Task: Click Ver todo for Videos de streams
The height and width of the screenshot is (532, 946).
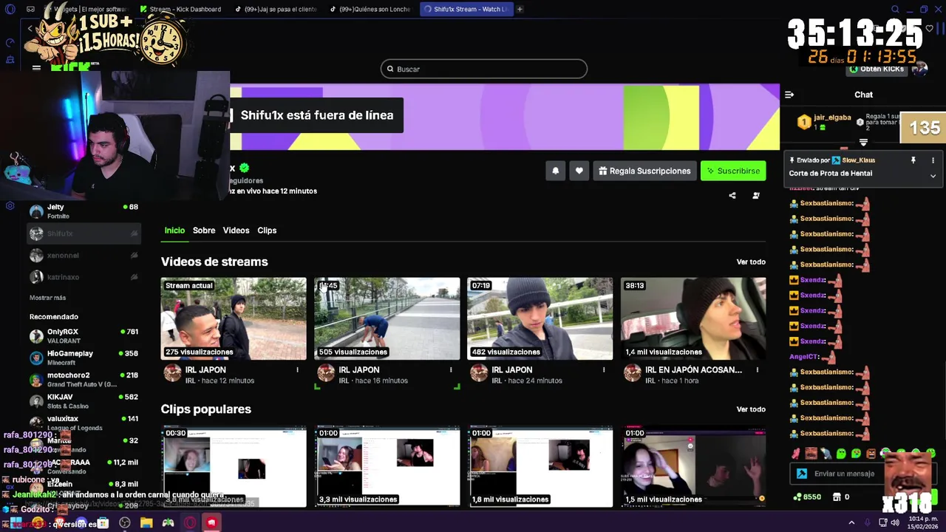Action: point(751,262)
